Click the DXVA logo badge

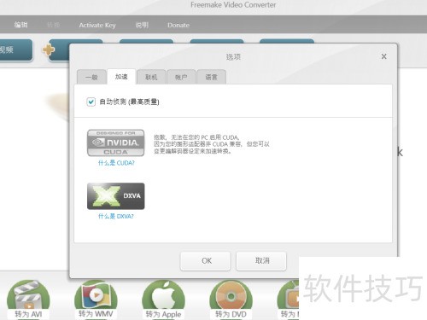115,196
